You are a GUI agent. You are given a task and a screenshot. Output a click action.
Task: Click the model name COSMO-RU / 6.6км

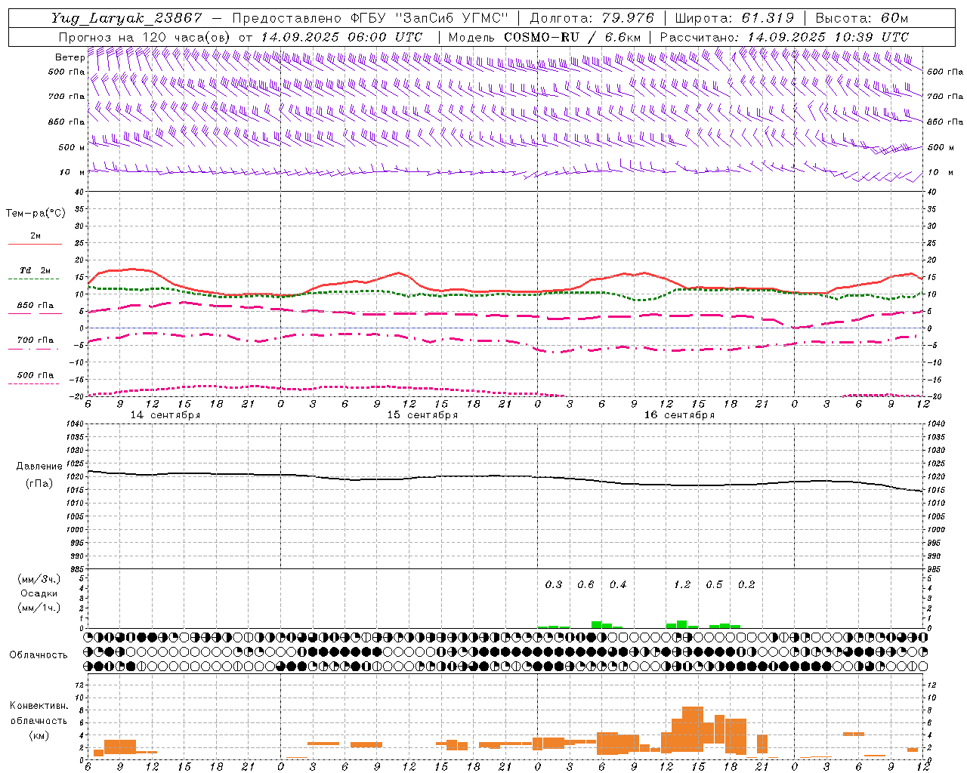[573, 37]
